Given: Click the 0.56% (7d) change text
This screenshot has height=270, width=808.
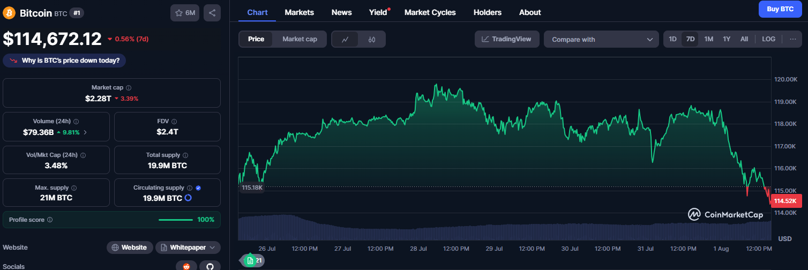Looking at the screenshot, I should click(x=129, y=39).
